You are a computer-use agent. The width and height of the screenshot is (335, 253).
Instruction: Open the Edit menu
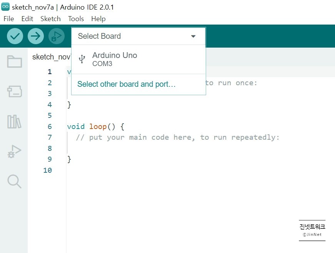(27, 19)
